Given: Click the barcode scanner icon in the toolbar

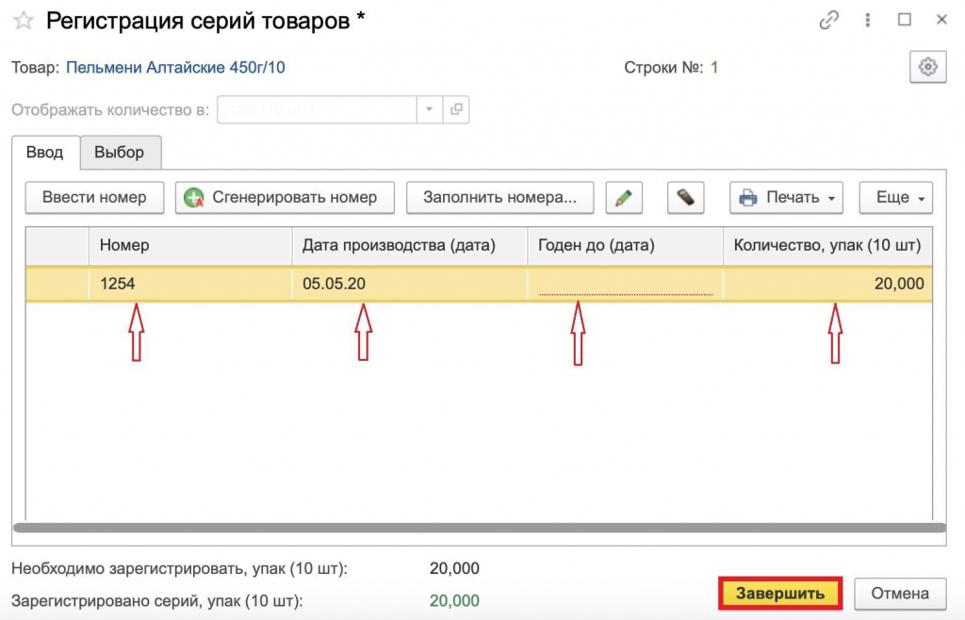Looking at the screenshot, I should (x=686, y=198).
